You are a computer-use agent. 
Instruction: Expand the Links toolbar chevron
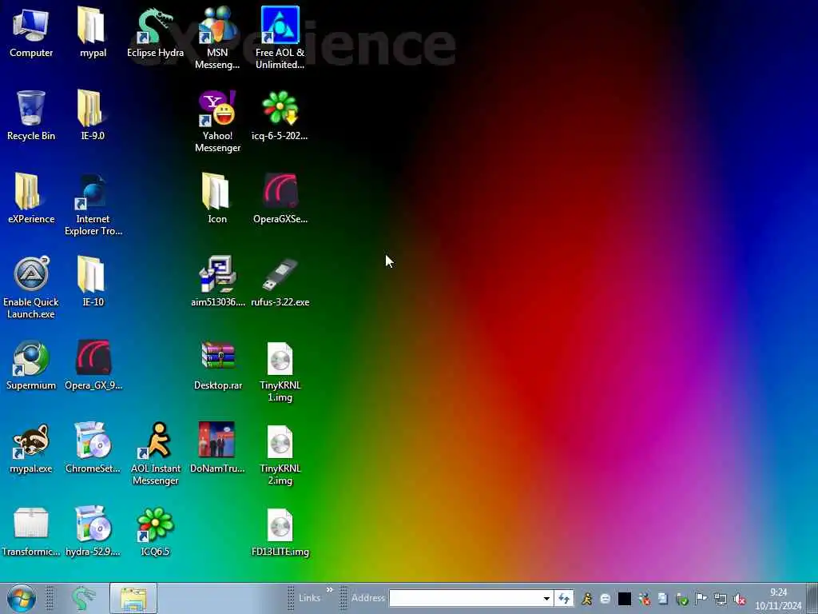pos(330,590)
